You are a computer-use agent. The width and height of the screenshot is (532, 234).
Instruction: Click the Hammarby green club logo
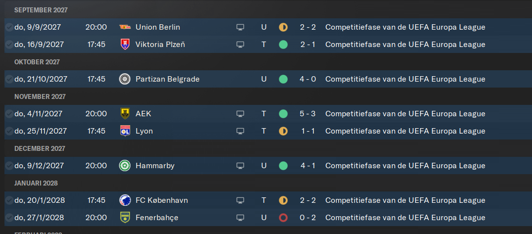[x=125, y=165]
